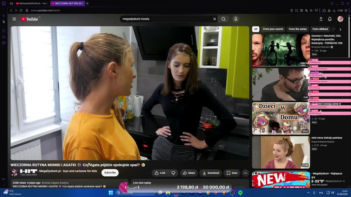The width and height of the screenshot is (351, 197).
Task: Click the address bar URL
Action: 45,10
